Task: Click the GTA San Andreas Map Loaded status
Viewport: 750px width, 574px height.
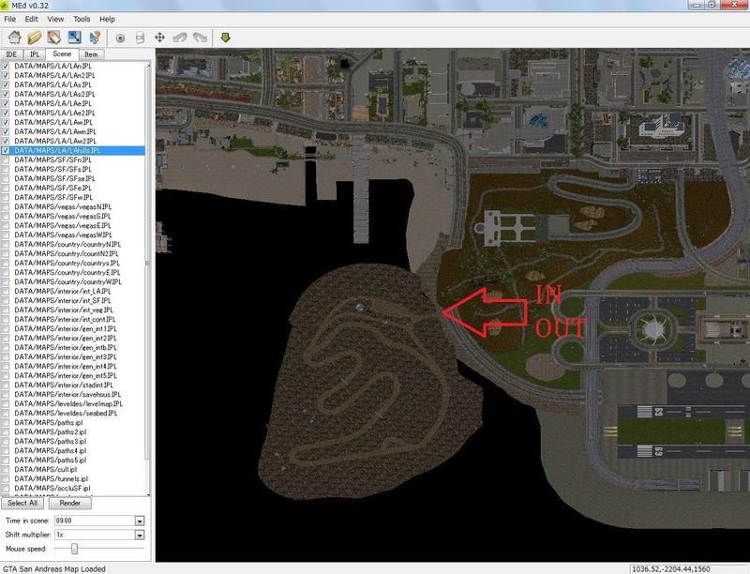Action: pyautogui.click(x=54, y=569)
